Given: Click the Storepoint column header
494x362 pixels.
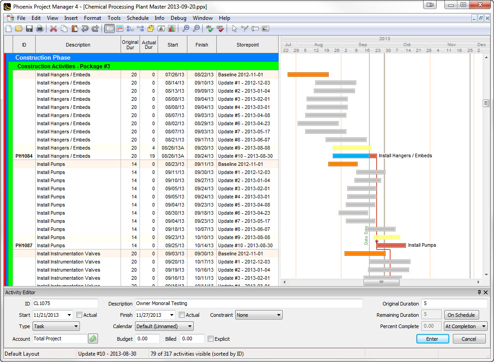Looking at the screenshot, I should (x=247, y=45).
